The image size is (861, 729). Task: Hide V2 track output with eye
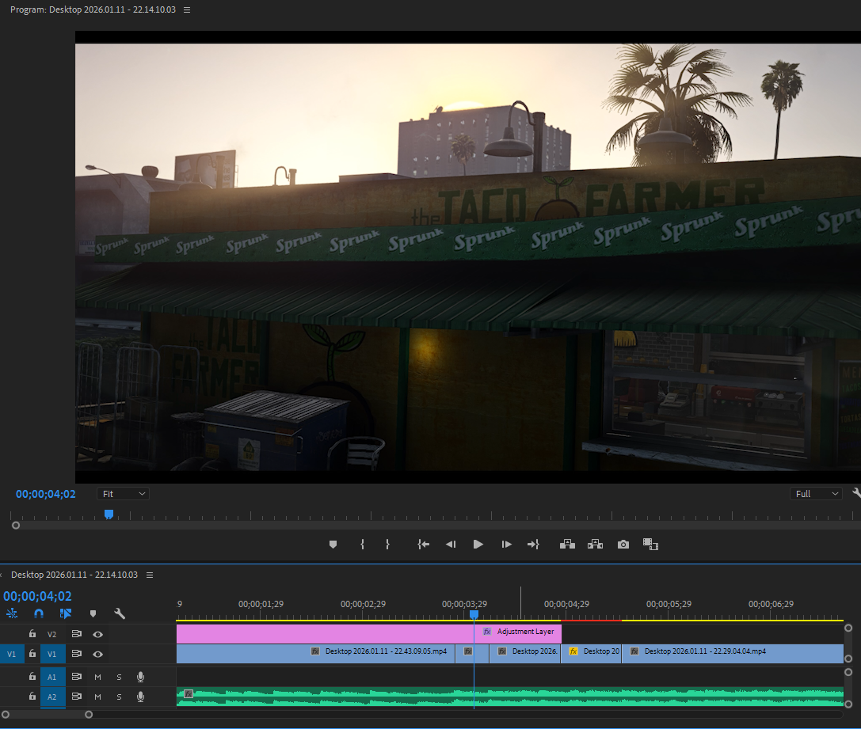pos(97,634)
